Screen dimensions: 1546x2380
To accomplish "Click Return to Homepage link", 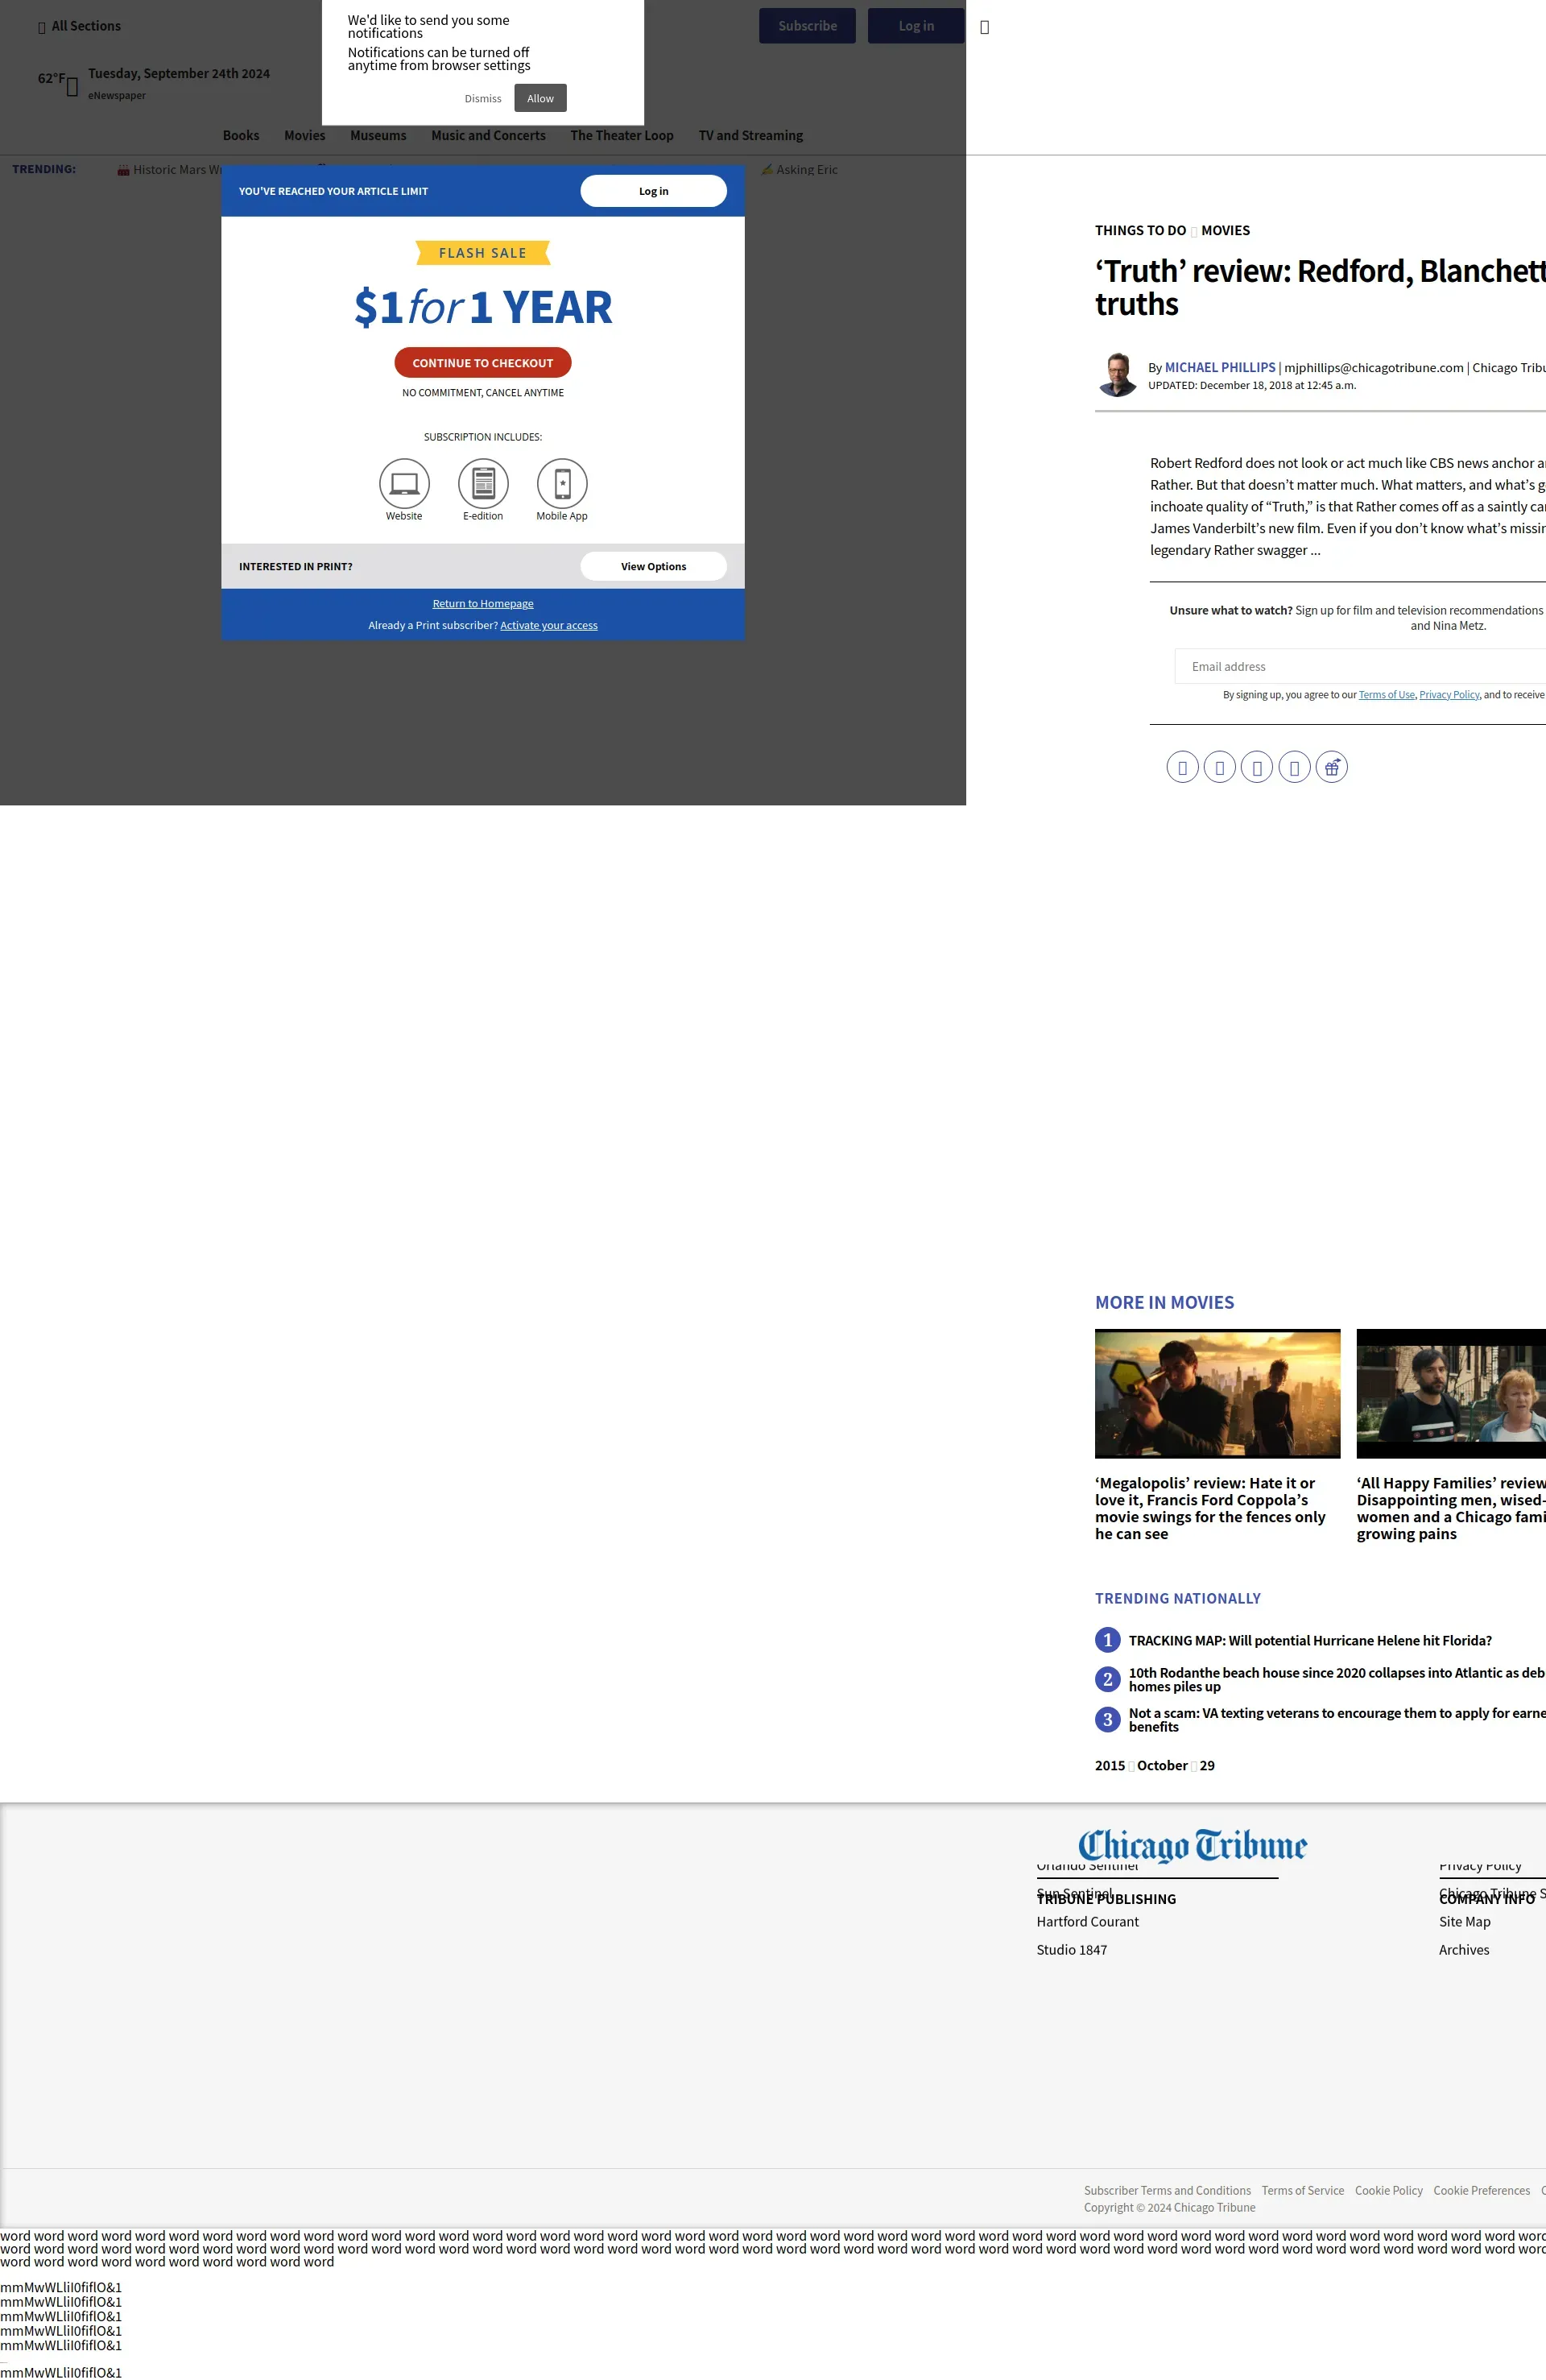I will [x=483, y=603].
